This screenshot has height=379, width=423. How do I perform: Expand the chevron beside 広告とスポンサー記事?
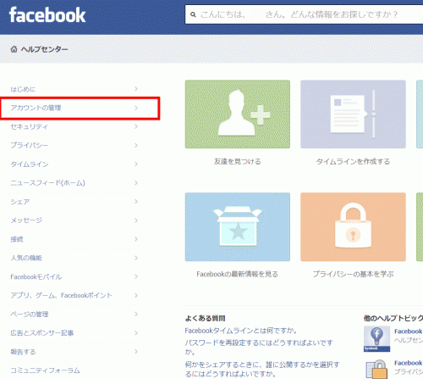[136, 333]
